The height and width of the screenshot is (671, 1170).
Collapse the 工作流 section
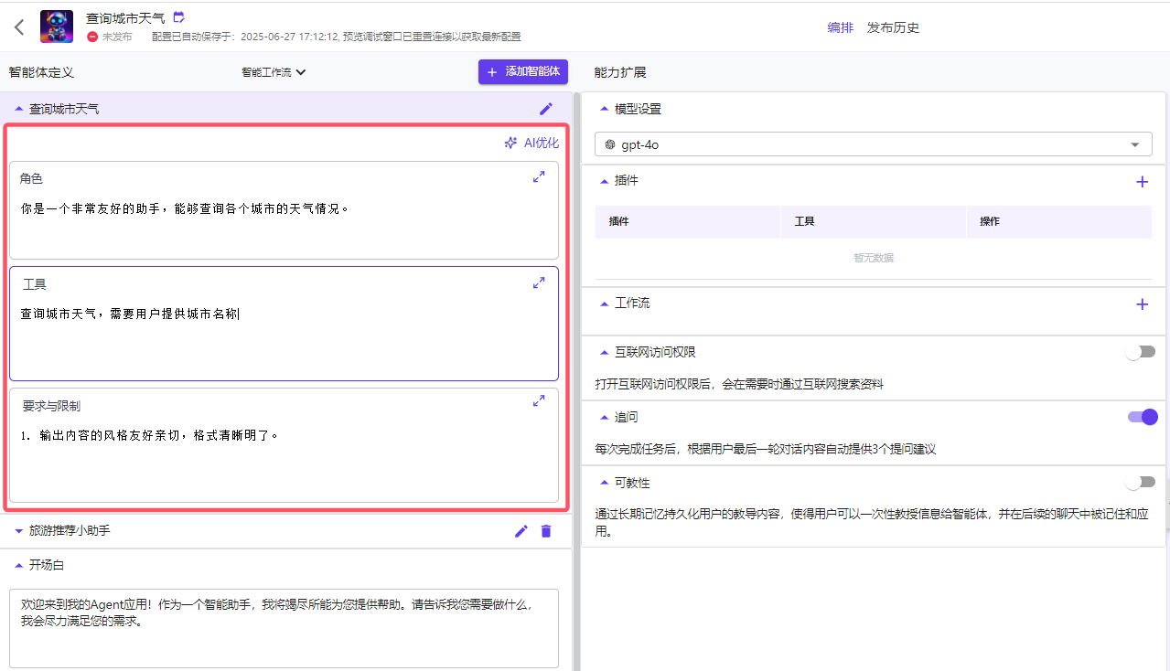coord(604,304)
